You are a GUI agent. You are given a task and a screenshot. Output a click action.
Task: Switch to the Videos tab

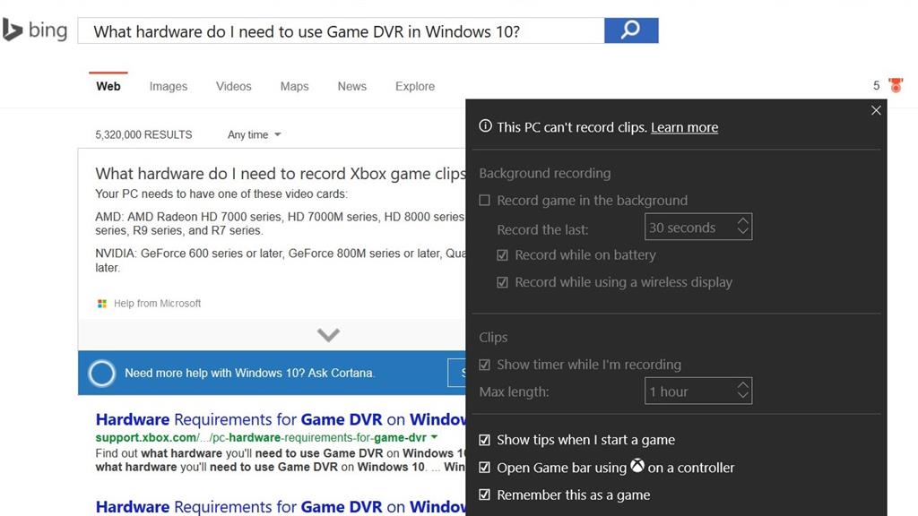[234, 86]
